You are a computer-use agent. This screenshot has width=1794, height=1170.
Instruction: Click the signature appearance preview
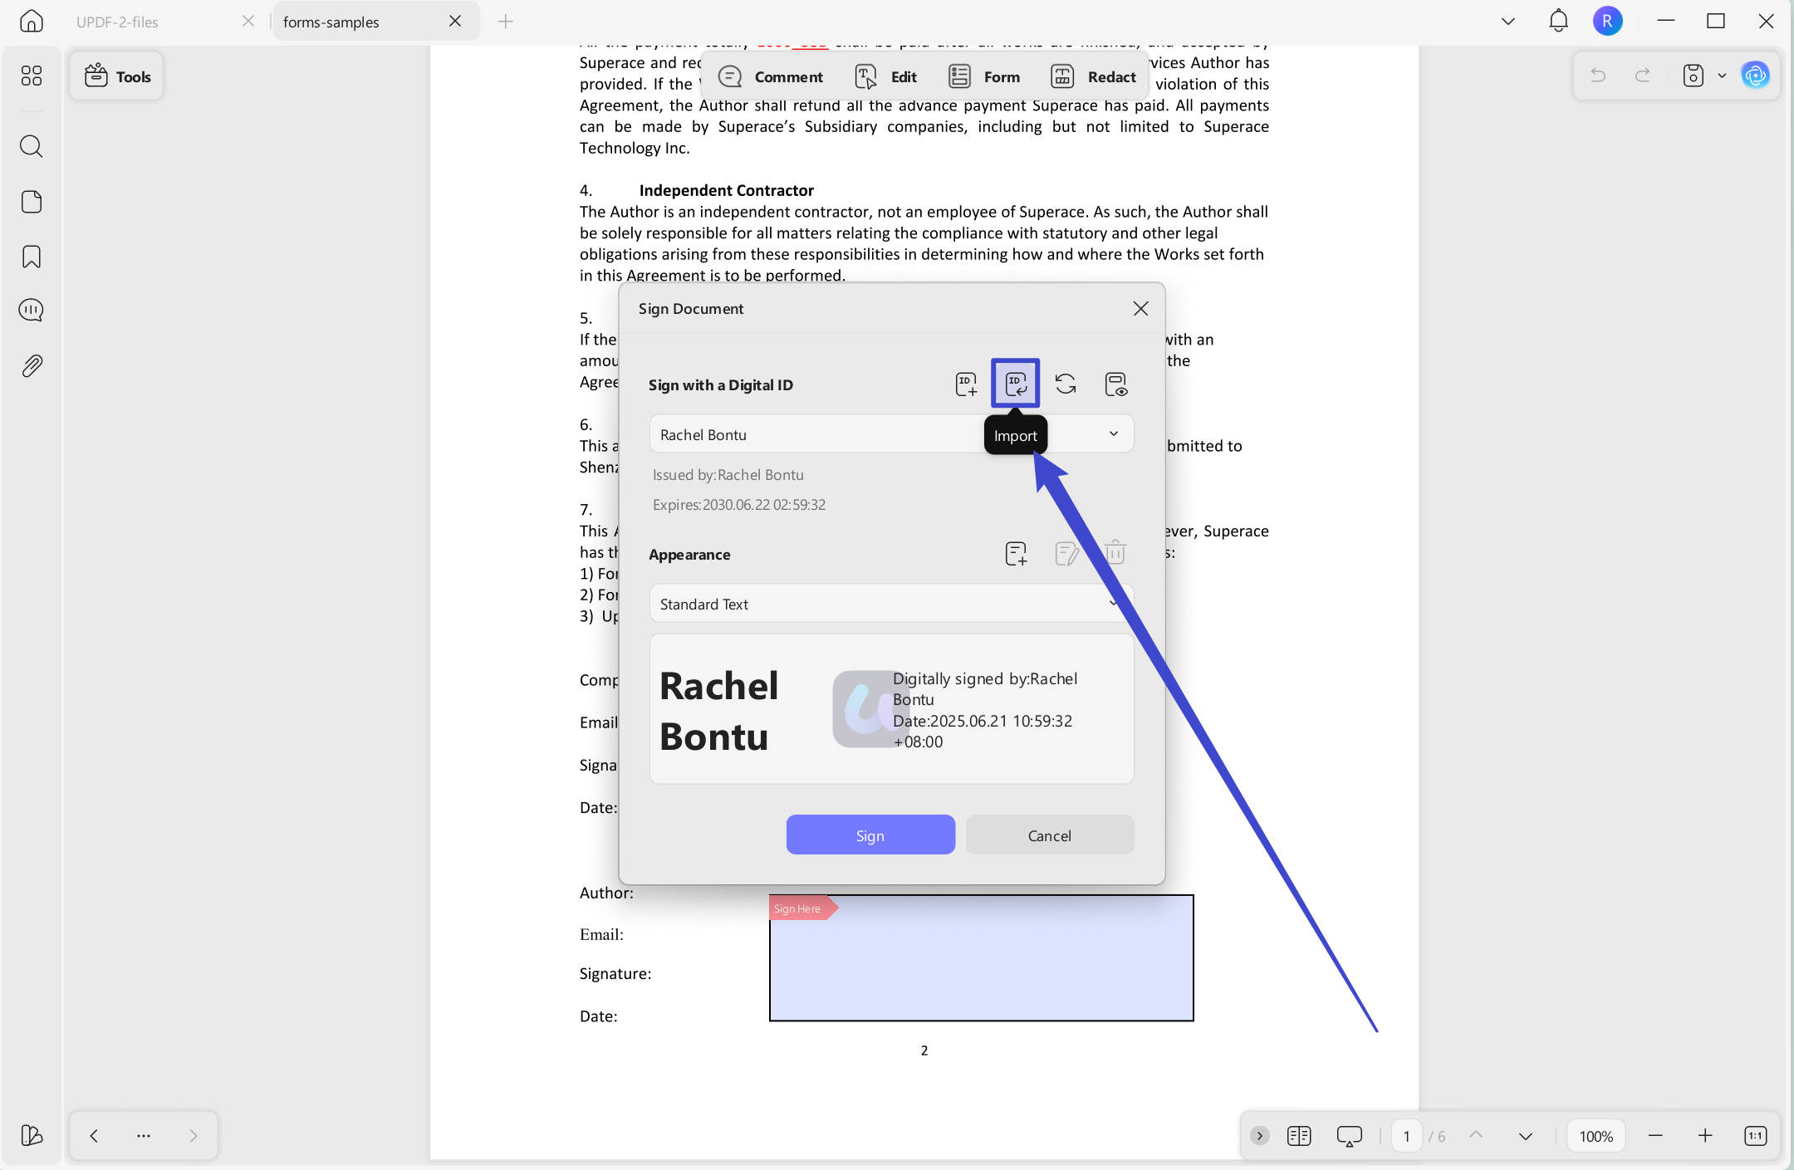click(891, 709)
